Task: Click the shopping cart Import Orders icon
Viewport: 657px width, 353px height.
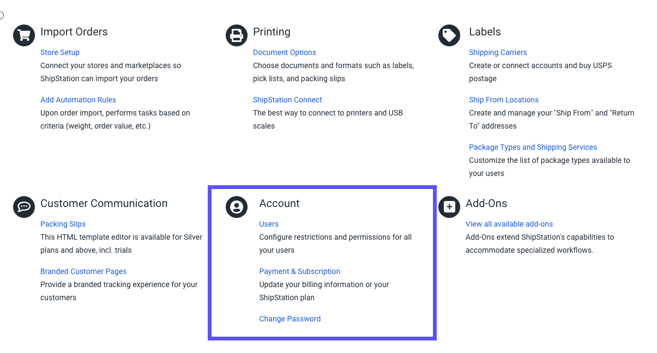Action: (23, 35)
